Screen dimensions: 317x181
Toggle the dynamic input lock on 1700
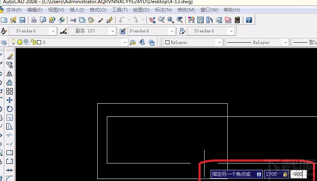[285, 174]
